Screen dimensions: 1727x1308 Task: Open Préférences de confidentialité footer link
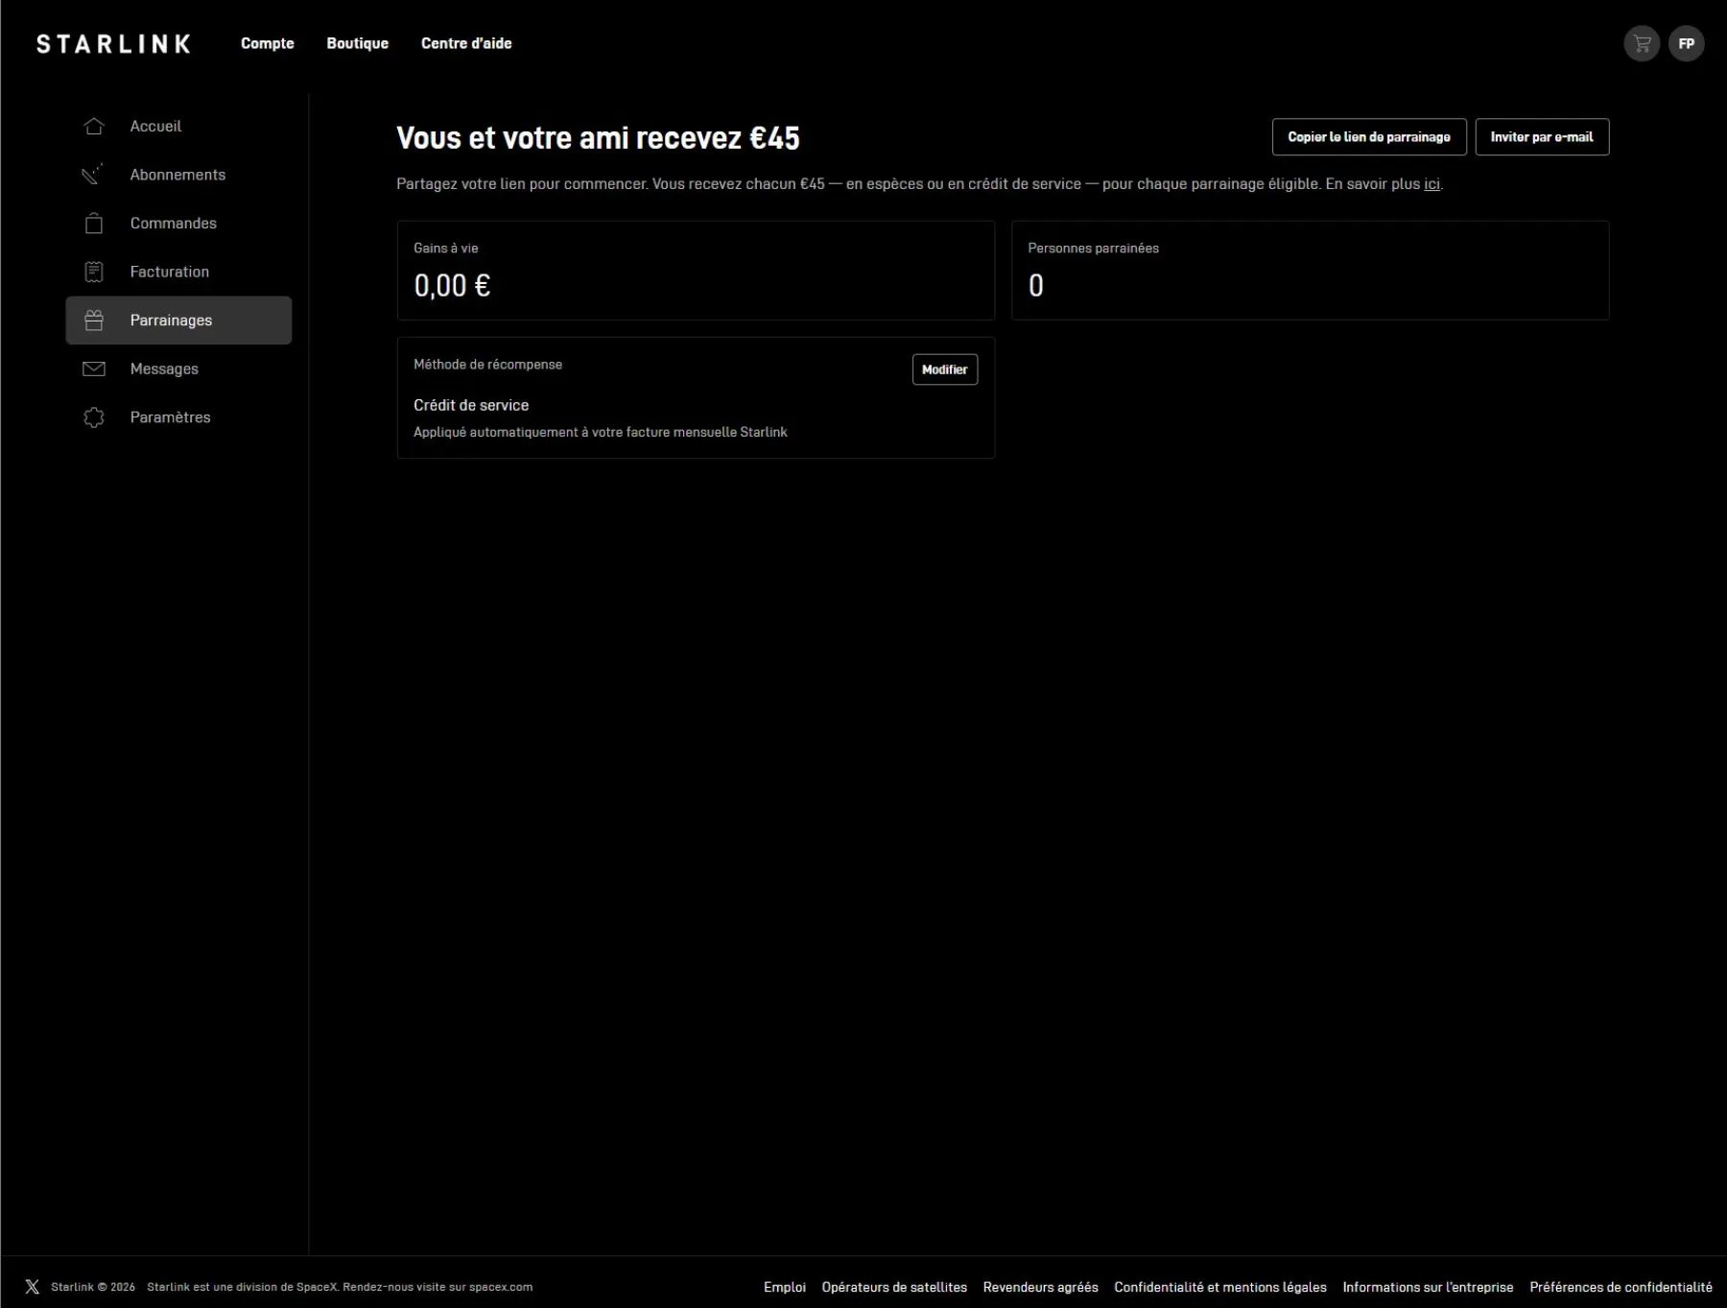(1621, 1287)
